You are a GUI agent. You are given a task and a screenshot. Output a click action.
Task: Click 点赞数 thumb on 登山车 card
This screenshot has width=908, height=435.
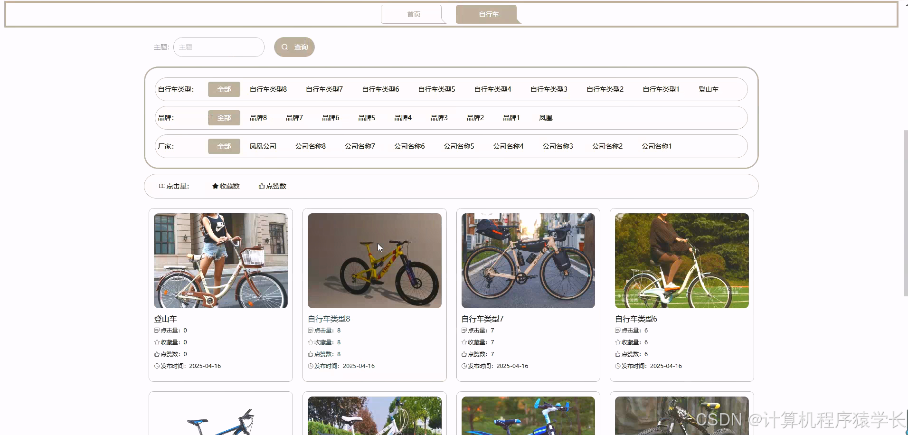(157, 354)
